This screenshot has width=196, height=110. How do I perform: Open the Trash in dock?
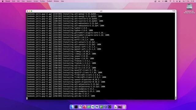click(124, 107)
